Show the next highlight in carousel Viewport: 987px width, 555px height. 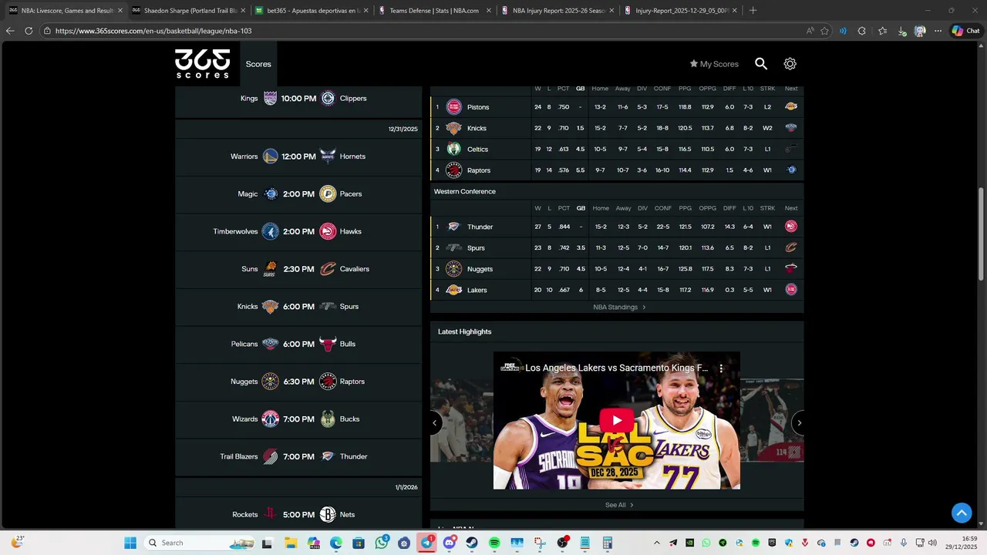pyautogui.click(x=798, y=422)
